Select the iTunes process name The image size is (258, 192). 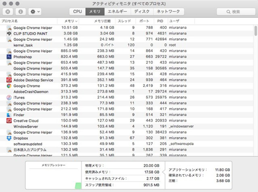[x=19, y=98]
